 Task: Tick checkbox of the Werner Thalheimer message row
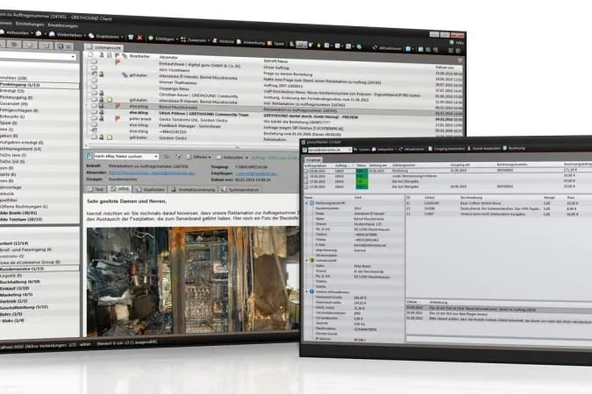pos(94,81)
